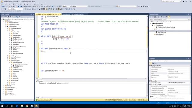Click the Parse checkmark icon
The image size is (192, 108).
point(40,9)
